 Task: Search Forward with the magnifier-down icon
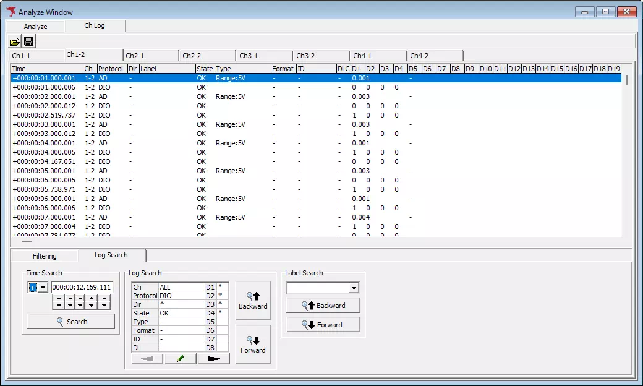253,344
